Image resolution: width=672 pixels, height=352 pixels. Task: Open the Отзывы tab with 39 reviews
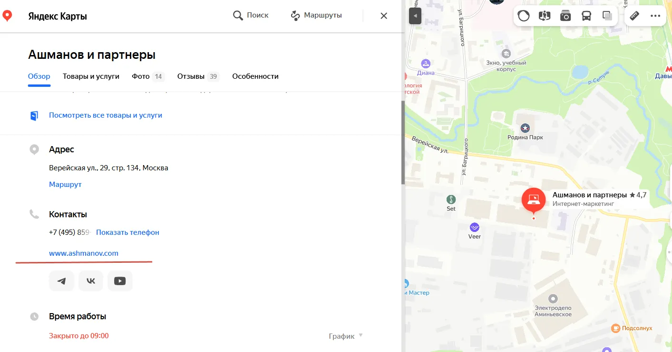pyautogui.click(x=198, y=76)
